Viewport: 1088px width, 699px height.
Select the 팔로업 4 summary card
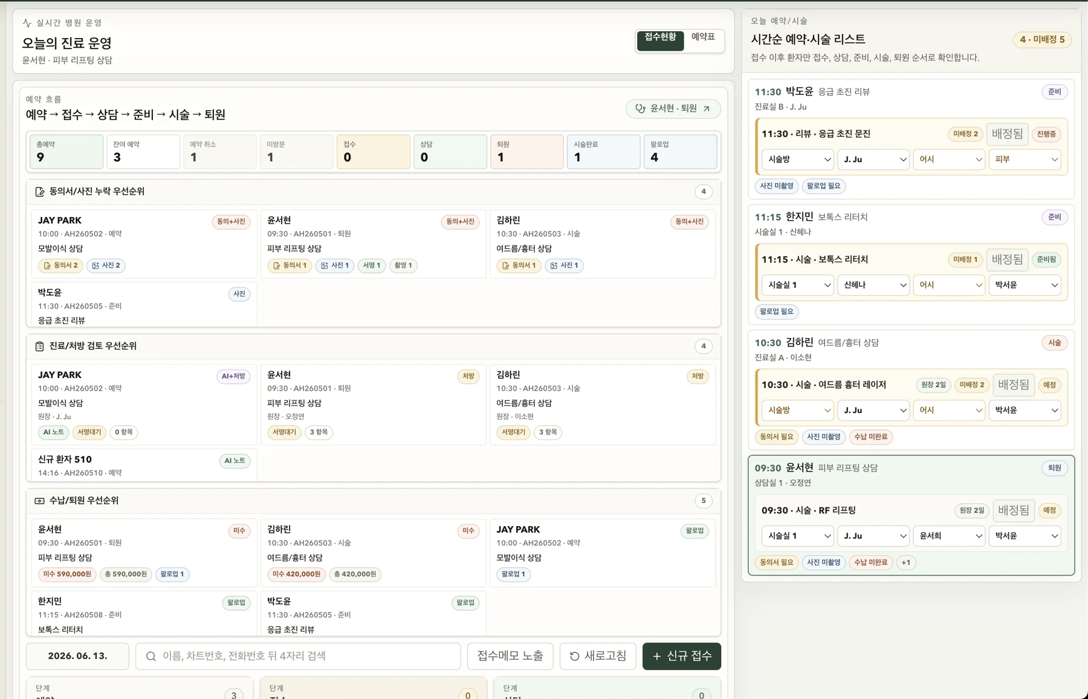[680, 151]
